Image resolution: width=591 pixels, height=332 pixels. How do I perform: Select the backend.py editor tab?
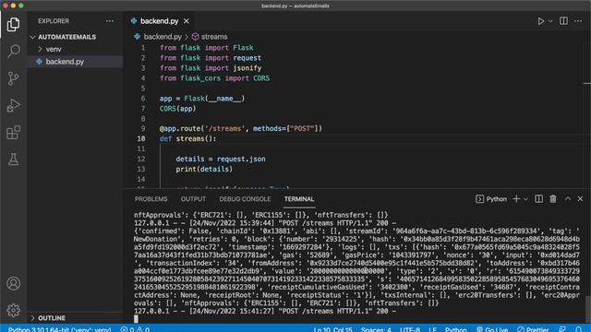coord(159,21)
